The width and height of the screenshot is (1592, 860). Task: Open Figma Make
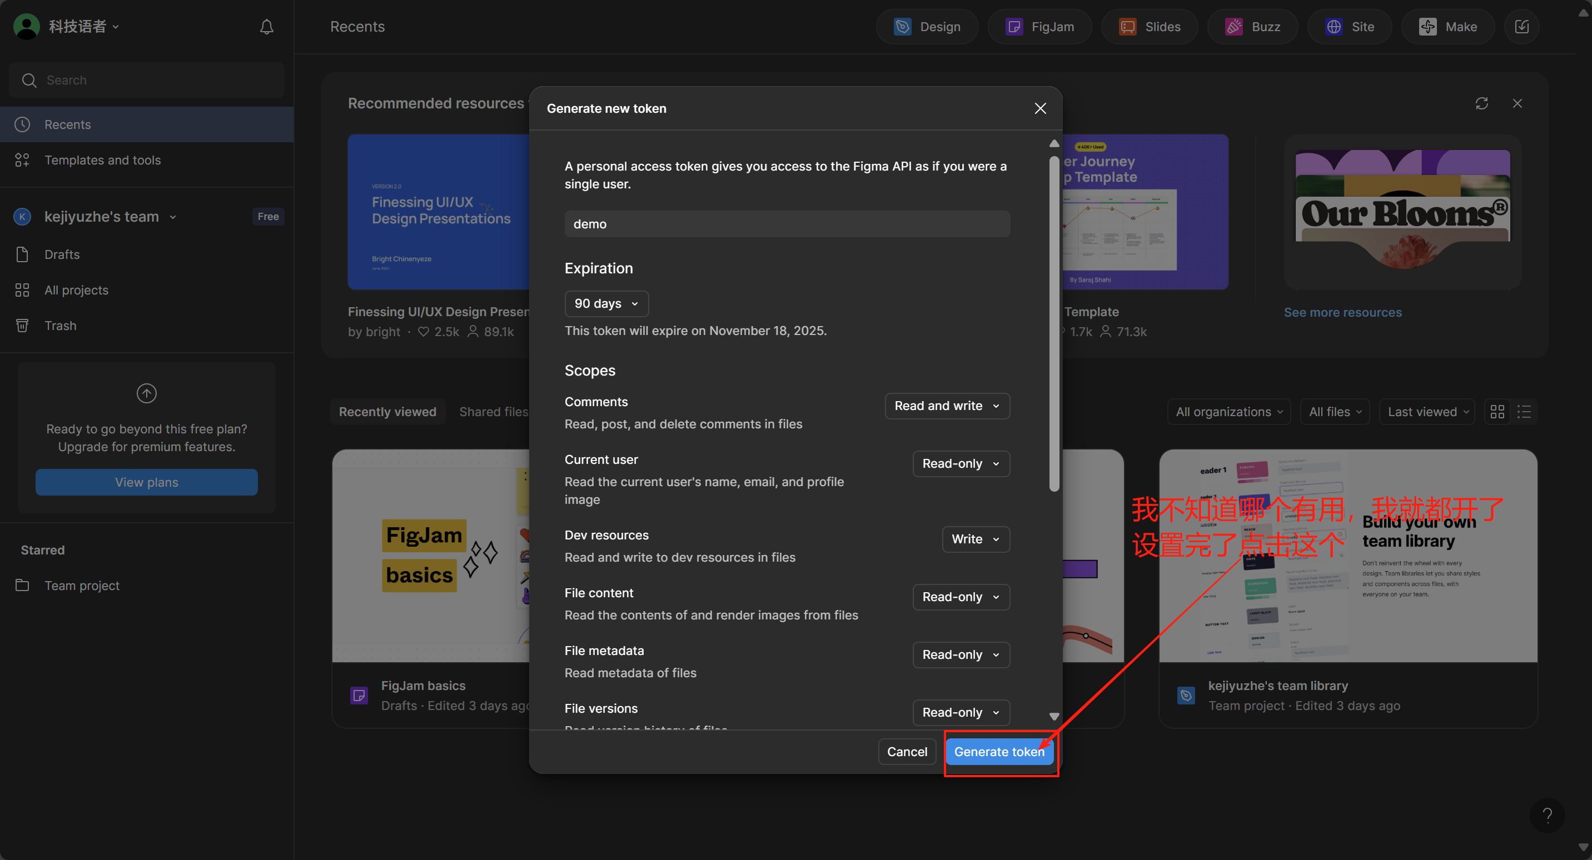point(1448,27)
